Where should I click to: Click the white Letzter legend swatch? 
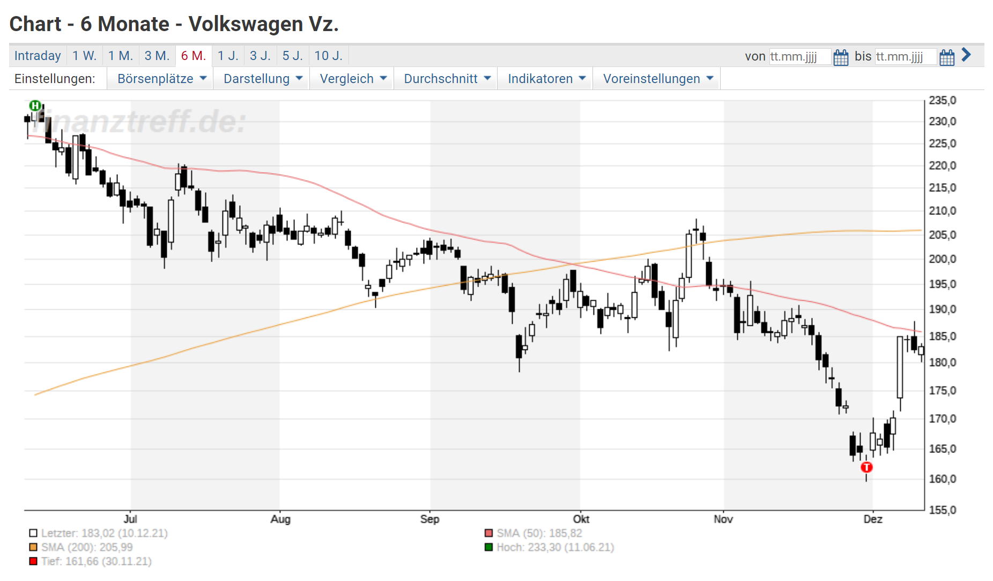coord(33,533)
